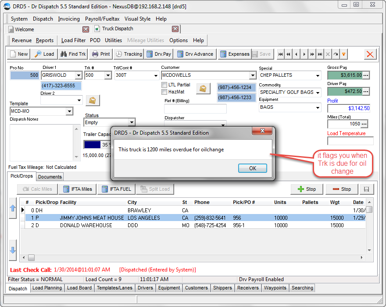This screenshot has width=386, height=307.
Task: Open the Load Filter menu
Action: (73, 40)
